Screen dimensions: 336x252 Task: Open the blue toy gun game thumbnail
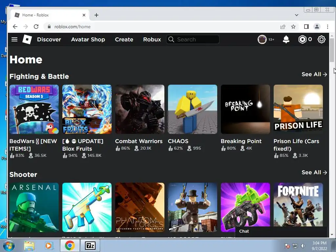[87, 207]
